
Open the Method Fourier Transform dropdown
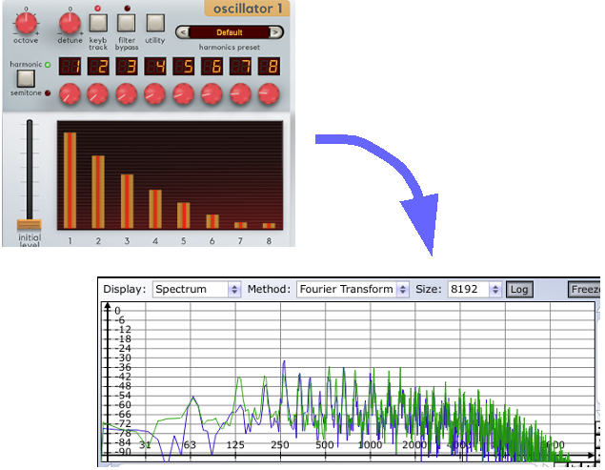[x=353, y=289]
